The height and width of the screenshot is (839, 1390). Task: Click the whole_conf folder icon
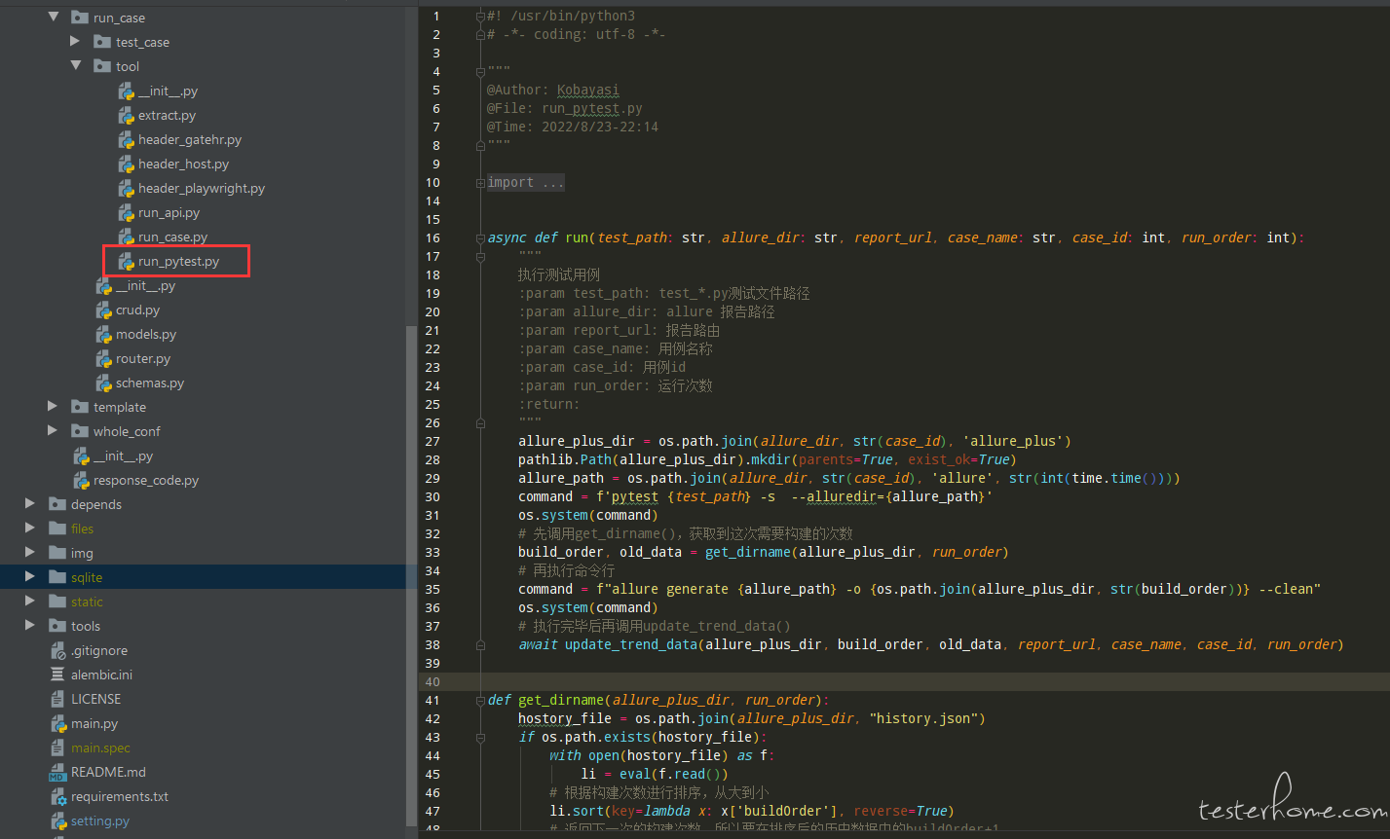pos(80,431)
